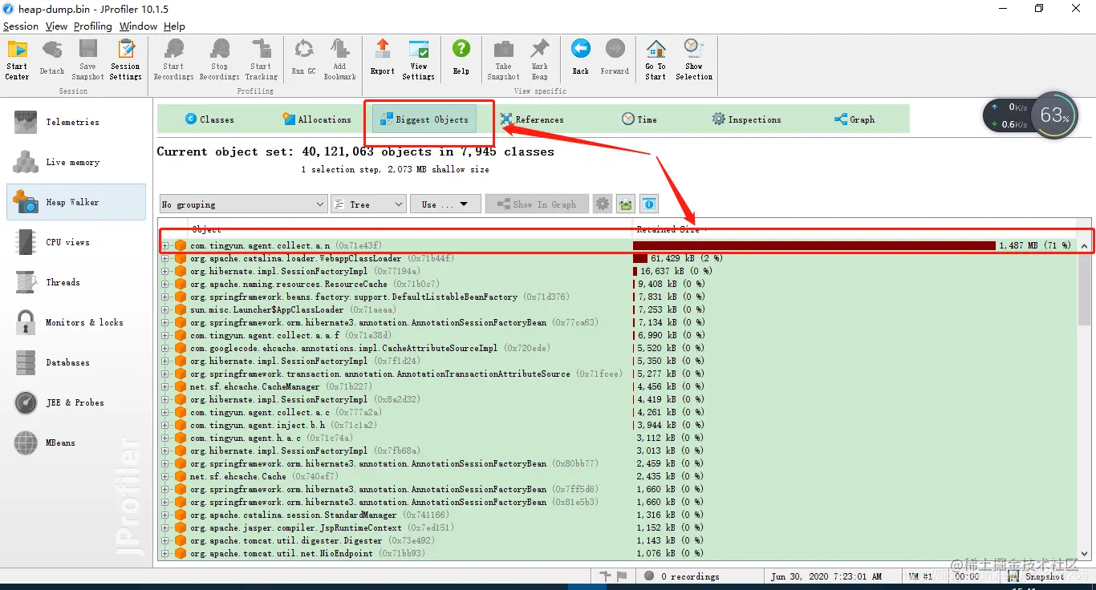Click the Show In Graph button
Viewport: 1096px width, 590px height.
537,204
